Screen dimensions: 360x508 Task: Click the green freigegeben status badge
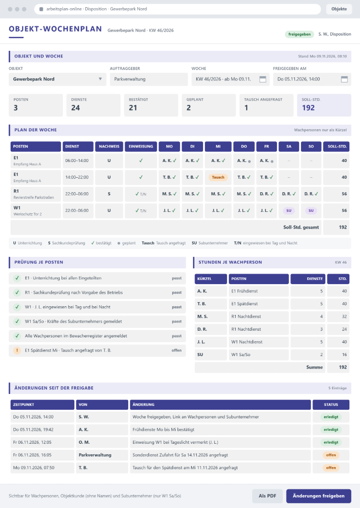click(300, 35)
